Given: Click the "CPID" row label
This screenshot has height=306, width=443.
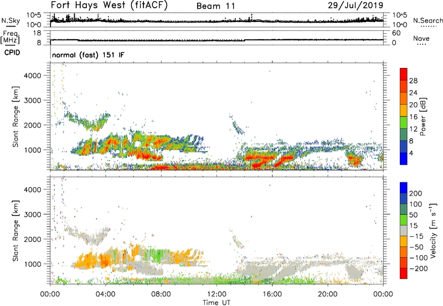Looking at the screenshot, I should coord(12,52).
